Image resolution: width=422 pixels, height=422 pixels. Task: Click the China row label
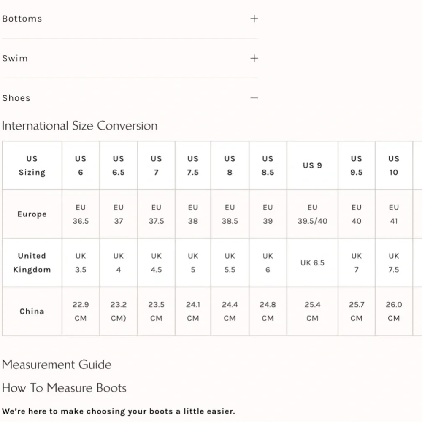click(x=32, y=311)
